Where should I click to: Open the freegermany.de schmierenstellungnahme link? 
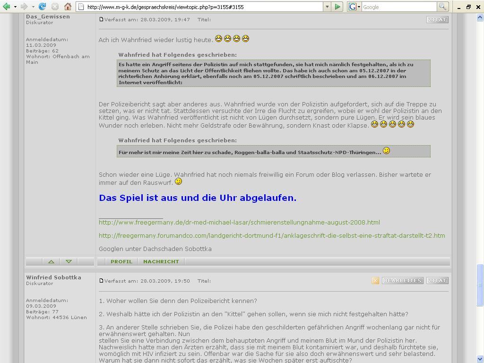pos(239,222)
